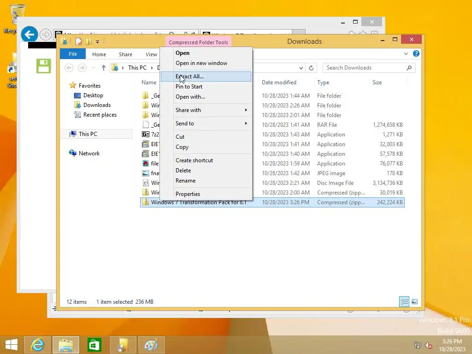Expand the This PC breadcrumb arrow

point(152,68)
